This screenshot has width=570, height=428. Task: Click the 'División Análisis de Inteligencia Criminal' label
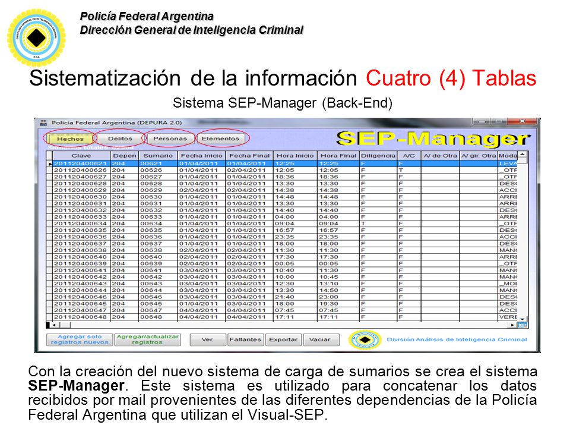coord(457,339)
